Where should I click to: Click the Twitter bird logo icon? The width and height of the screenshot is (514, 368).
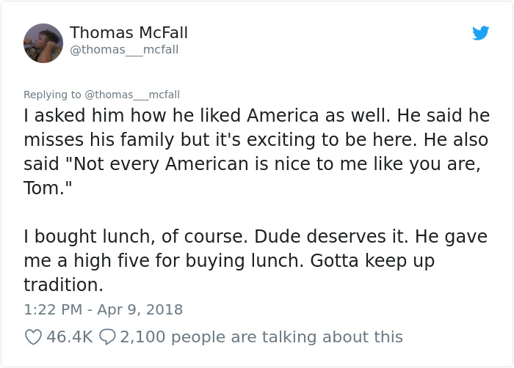(480, 33)
